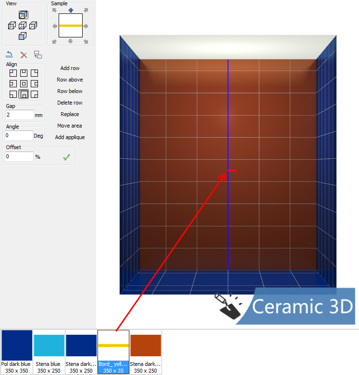This screenshot has height=375, width=359.
Task: Align tile to top-center
Action: (x=24, y=73)
